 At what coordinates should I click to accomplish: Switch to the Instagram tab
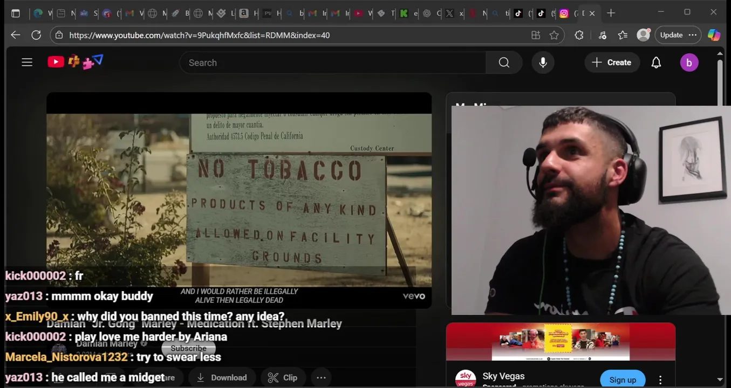pos(564,13)
